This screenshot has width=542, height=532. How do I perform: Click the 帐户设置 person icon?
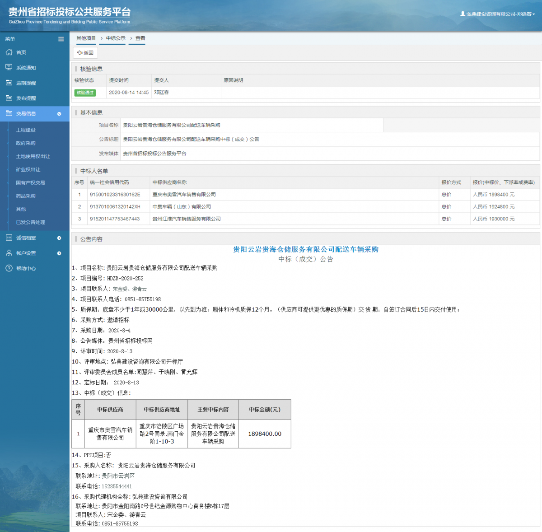pyautogui.click(x=9, y=253)
